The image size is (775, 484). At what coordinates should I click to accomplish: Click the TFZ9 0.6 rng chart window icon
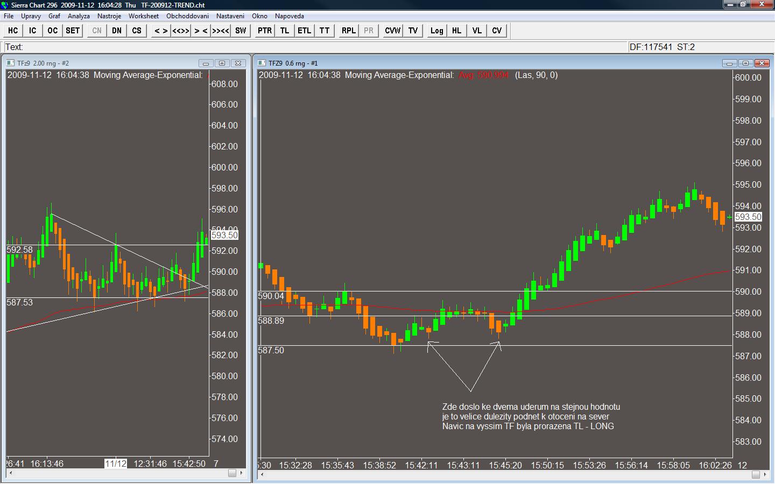pos(262,63)
